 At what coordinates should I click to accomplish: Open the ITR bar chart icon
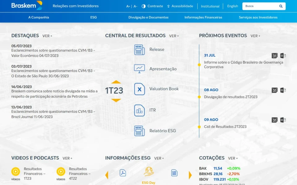[140, 110]
